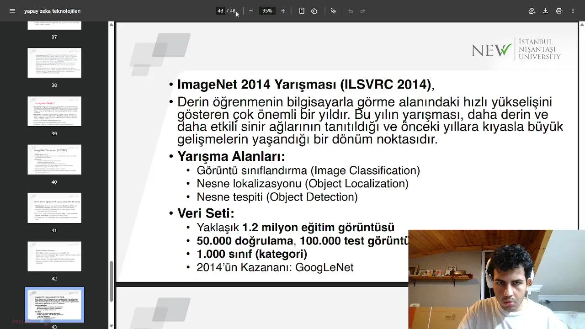Select page 40 thumbnail
The height and width of the screenshot is (329, 585).
pos(54,159)
